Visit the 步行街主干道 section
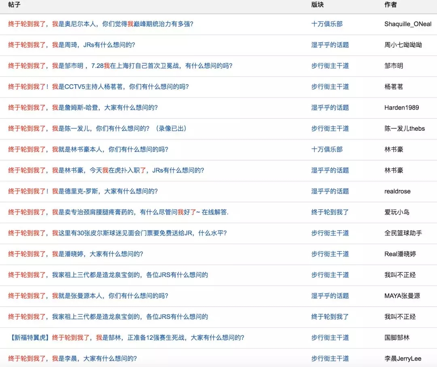This screenshot has height=367, width=437. 330,66
